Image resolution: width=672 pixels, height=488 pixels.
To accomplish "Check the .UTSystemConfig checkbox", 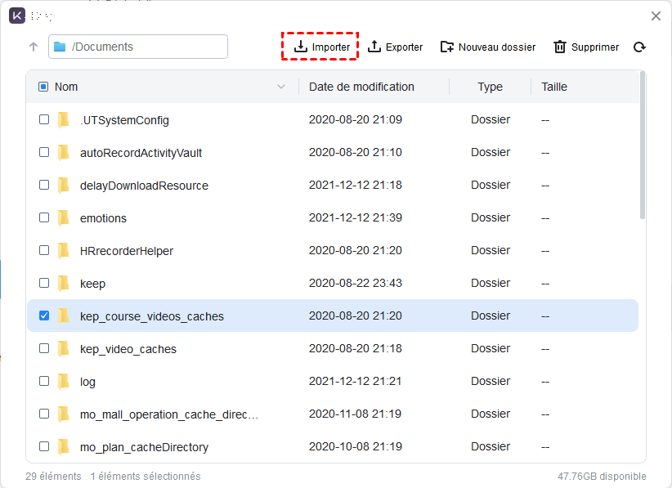I will point(44,119).
